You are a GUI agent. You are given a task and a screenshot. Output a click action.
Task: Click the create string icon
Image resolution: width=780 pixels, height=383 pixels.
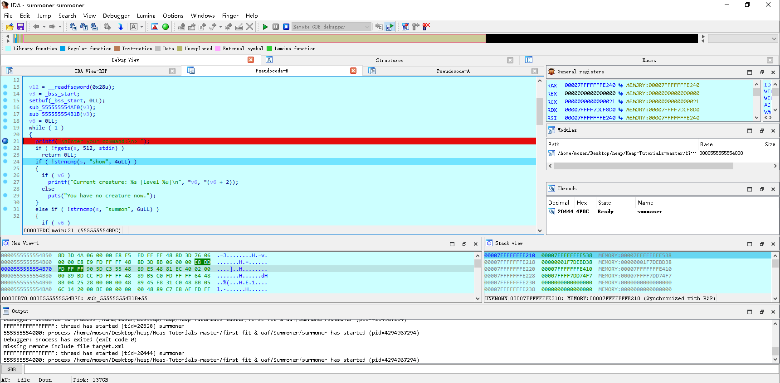point(202,27)
